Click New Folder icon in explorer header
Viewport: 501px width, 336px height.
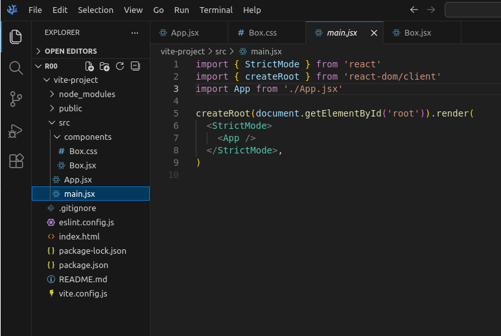pyautogui.click(x=105, y=66)
